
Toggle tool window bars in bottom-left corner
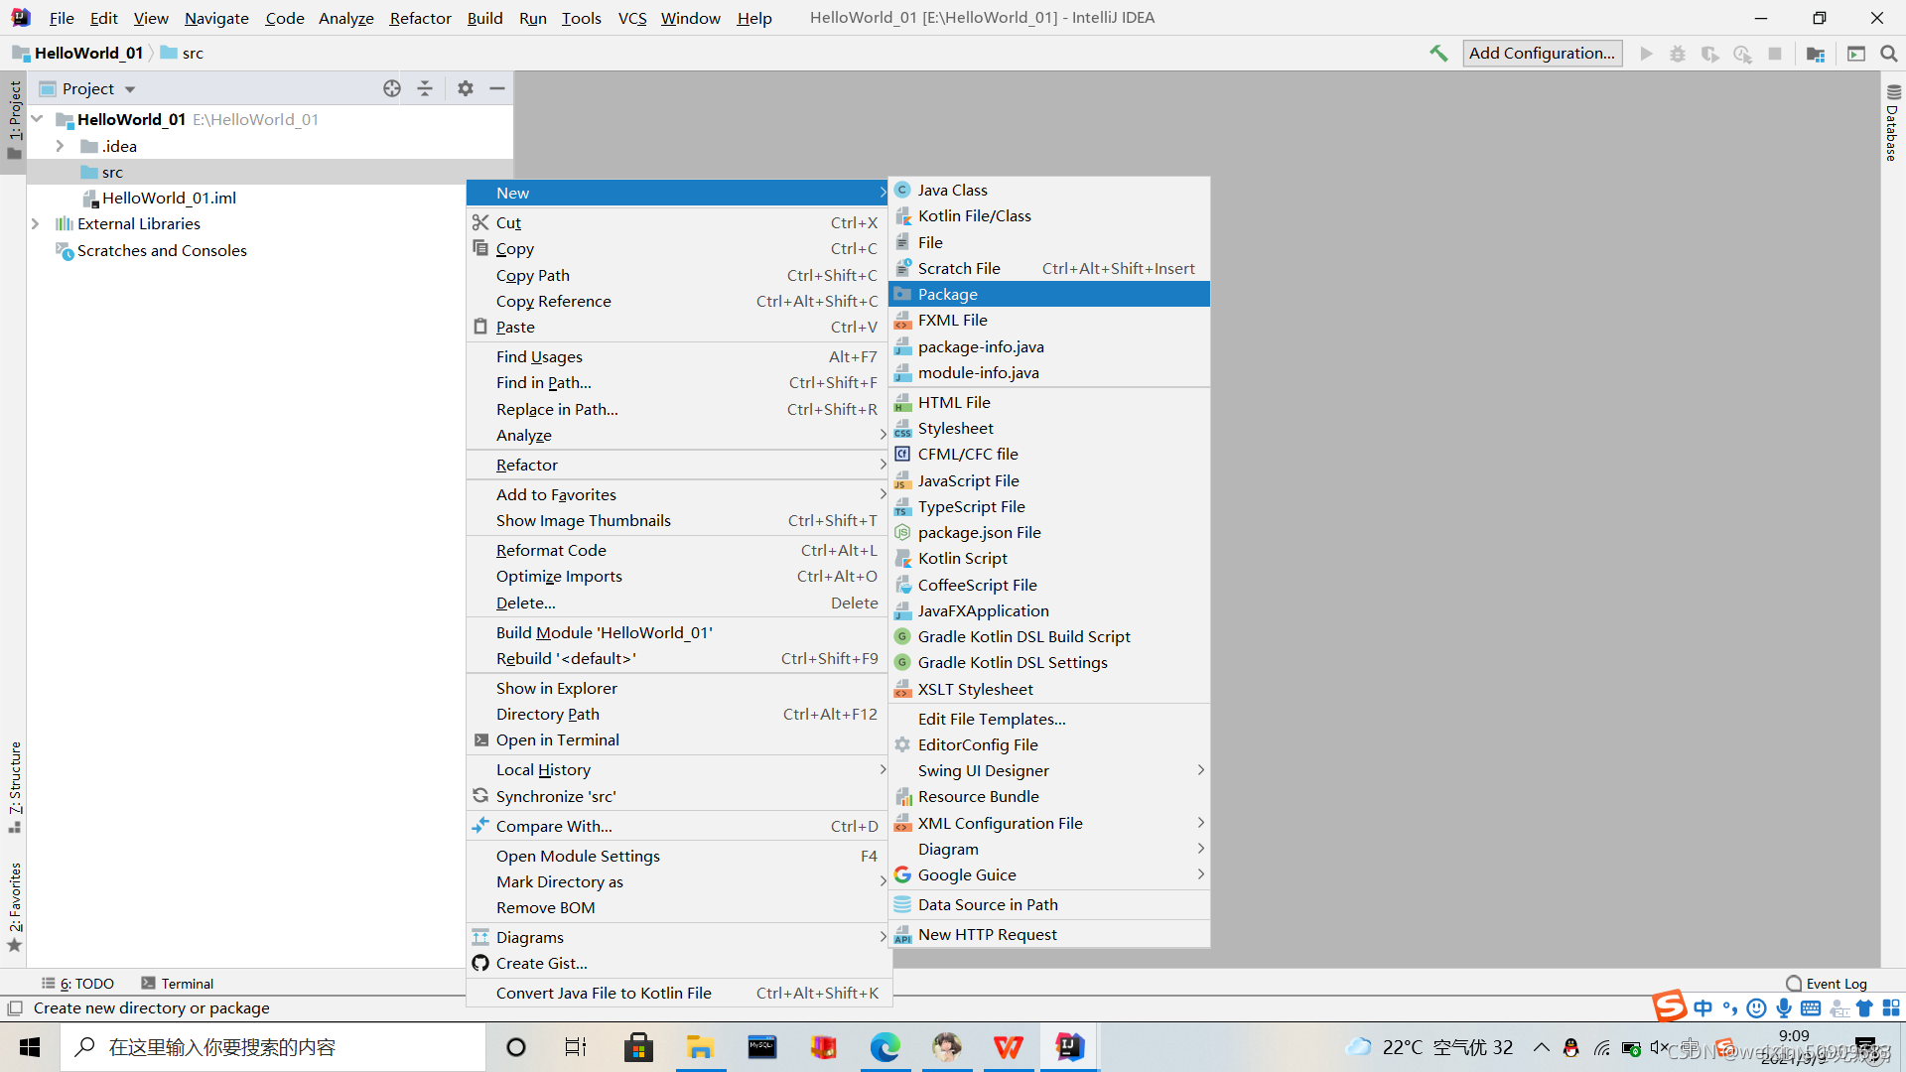click(x=14, y=1008)
